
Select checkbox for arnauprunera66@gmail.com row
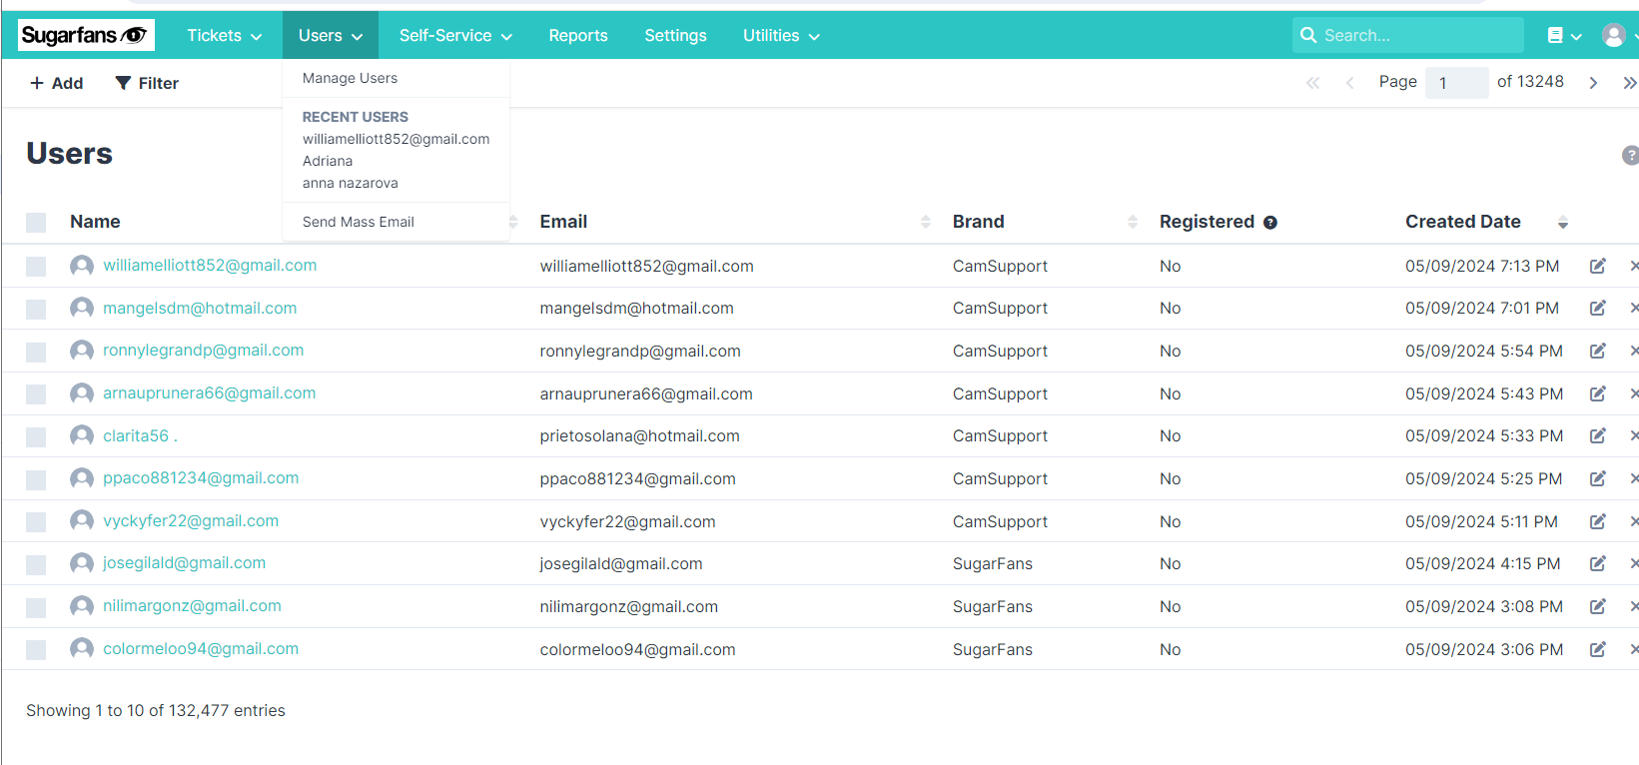click(x=36, y=394)
